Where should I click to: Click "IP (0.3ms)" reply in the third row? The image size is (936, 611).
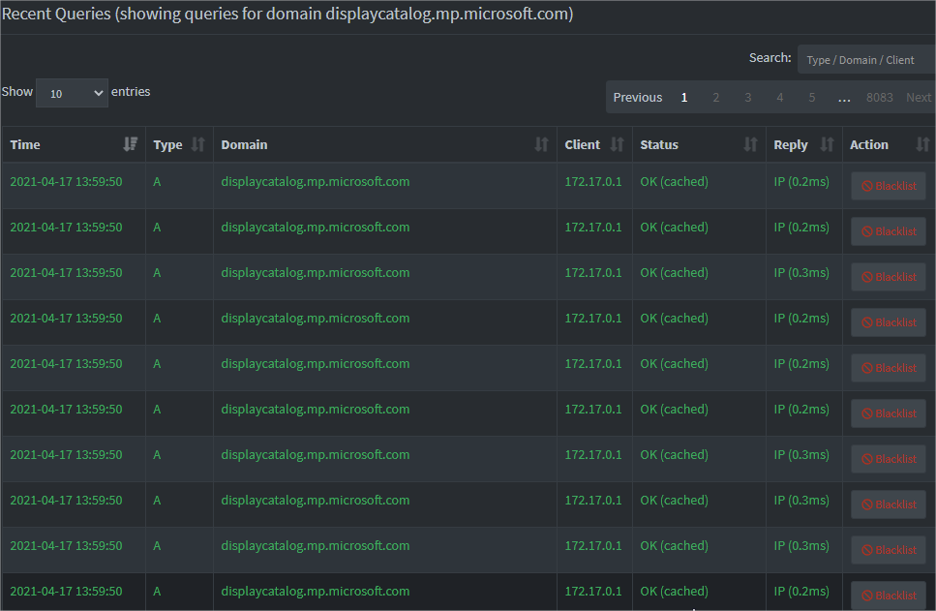[x=801, y=273]
